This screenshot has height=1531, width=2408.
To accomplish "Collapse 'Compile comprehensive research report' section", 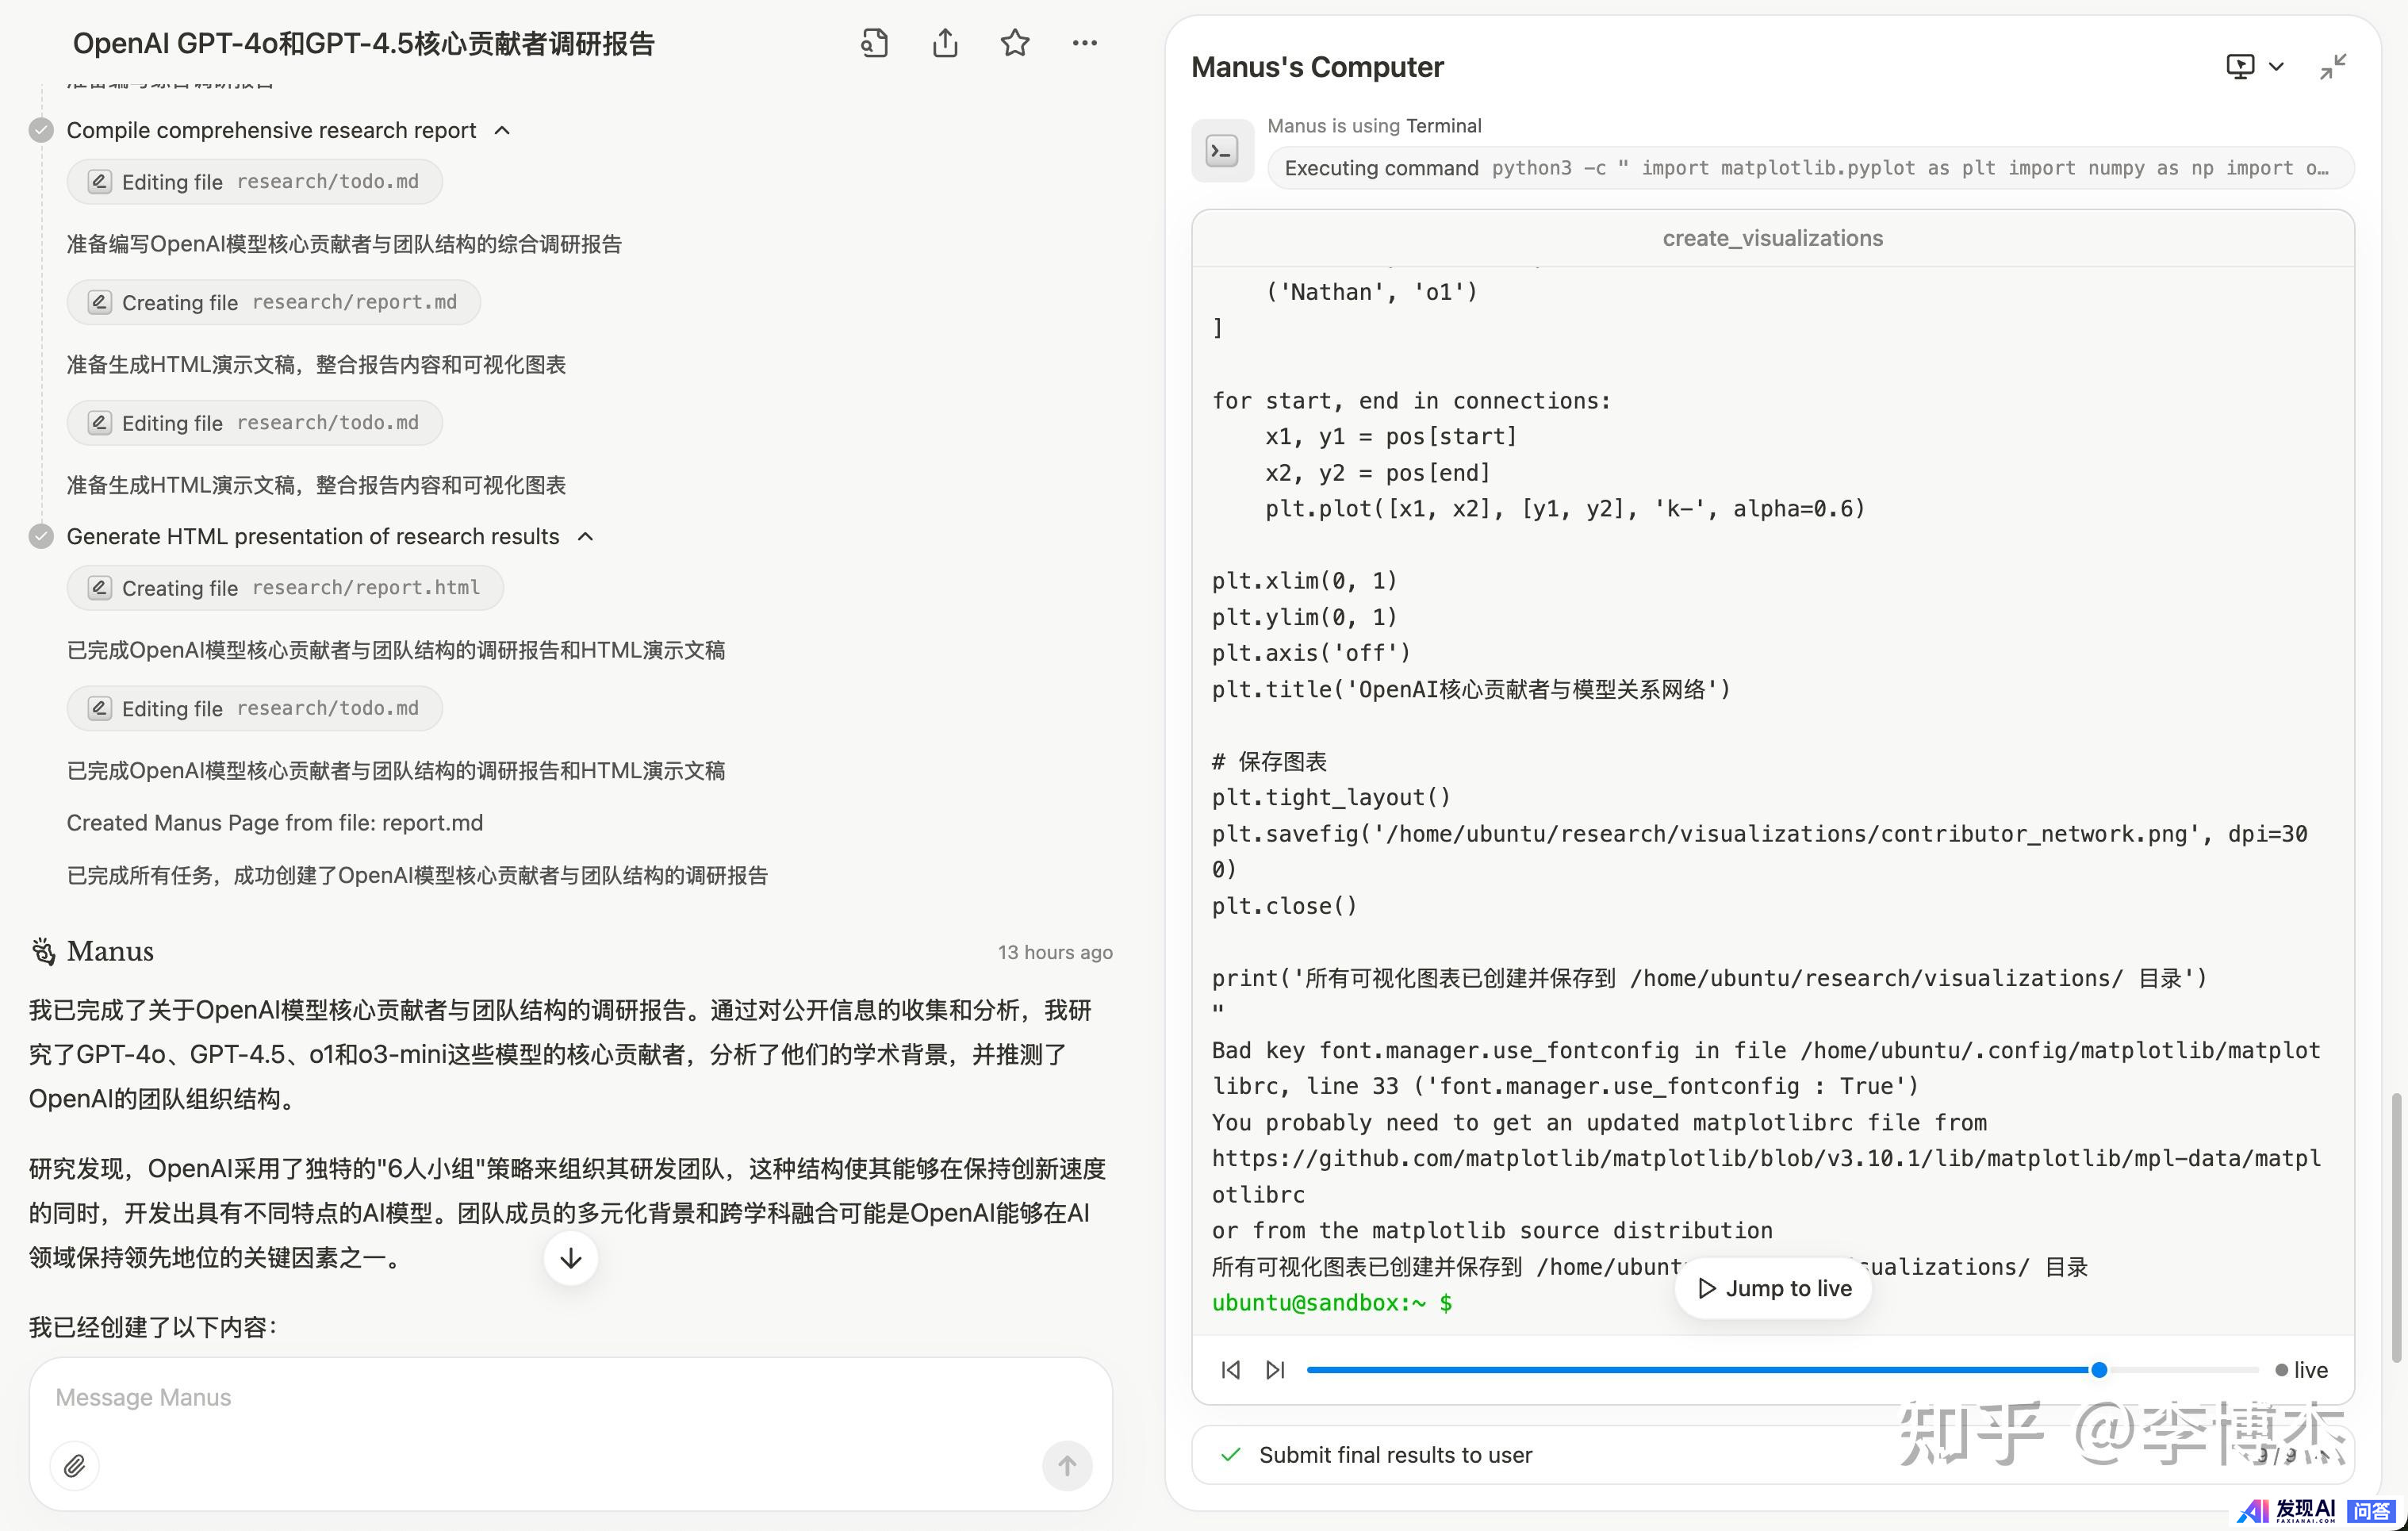I will click(503, 130).
